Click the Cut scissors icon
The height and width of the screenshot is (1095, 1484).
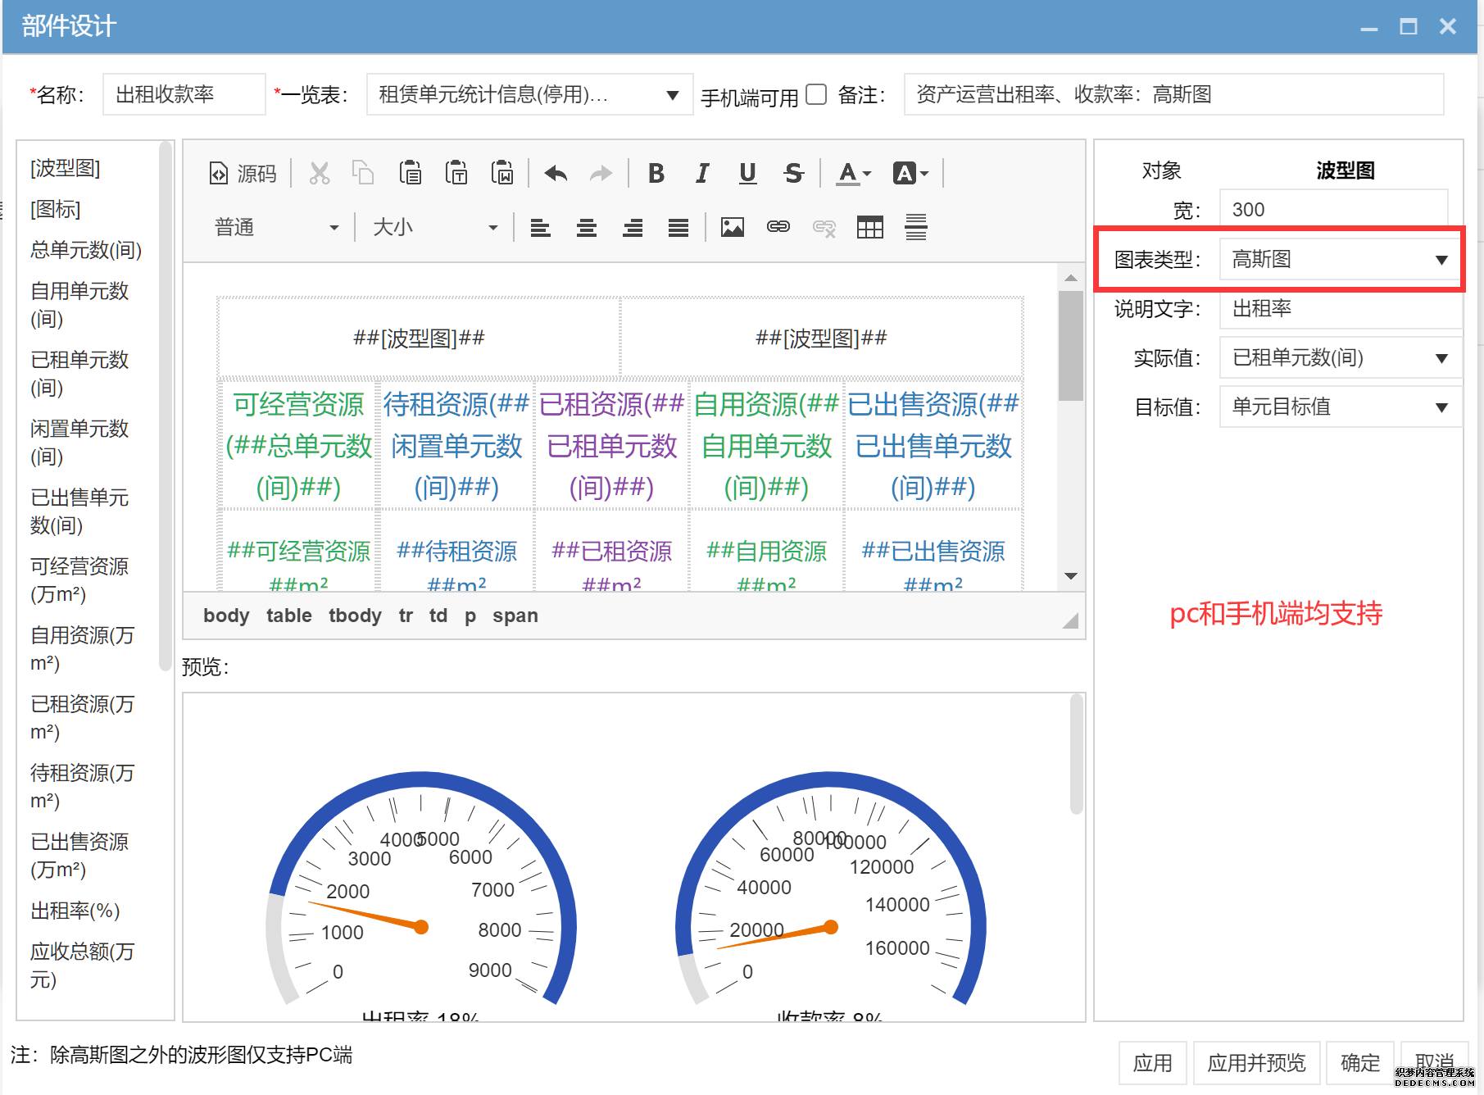(x=319, y=174)
